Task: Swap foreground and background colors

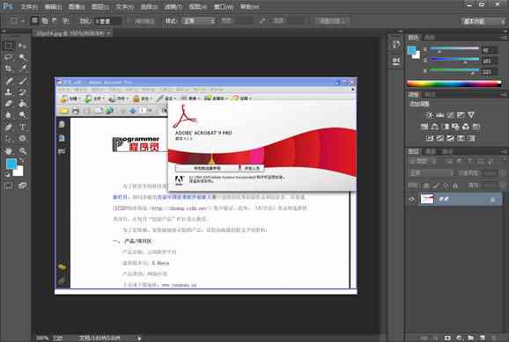Action: (22, 160)
